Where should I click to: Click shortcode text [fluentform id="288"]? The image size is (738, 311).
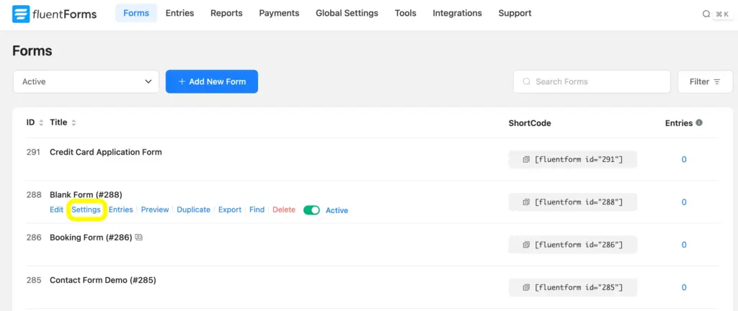pos(579,202)
